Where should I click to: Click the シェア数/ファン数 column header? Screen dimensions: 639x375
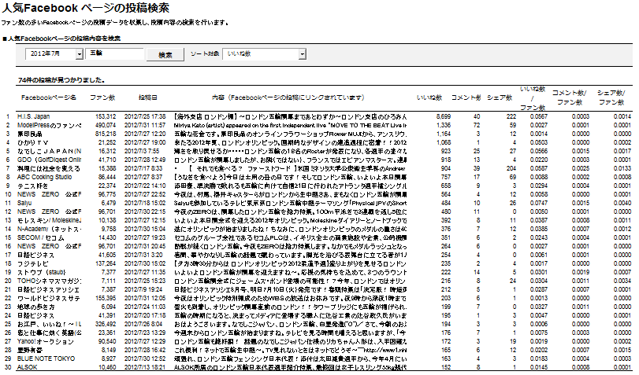click(611, 97)
